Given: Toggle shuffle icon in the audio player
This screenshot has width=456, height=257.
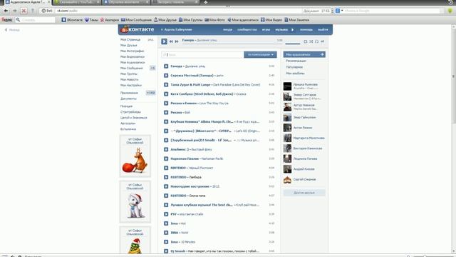Looking at the screenshot, I should pos(311,41).
